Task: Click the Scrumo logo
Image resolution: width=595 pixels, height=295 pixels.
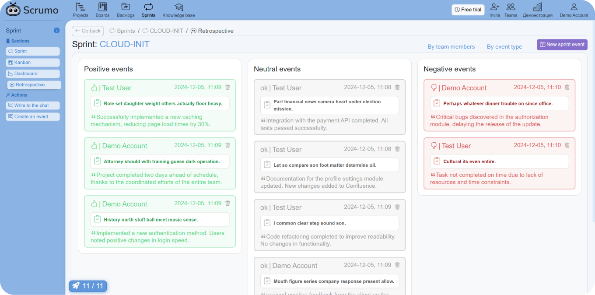Action: [32, 10]
